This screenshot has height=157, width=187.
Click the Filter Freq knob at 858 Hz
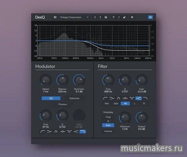click(x=108, y=80)
